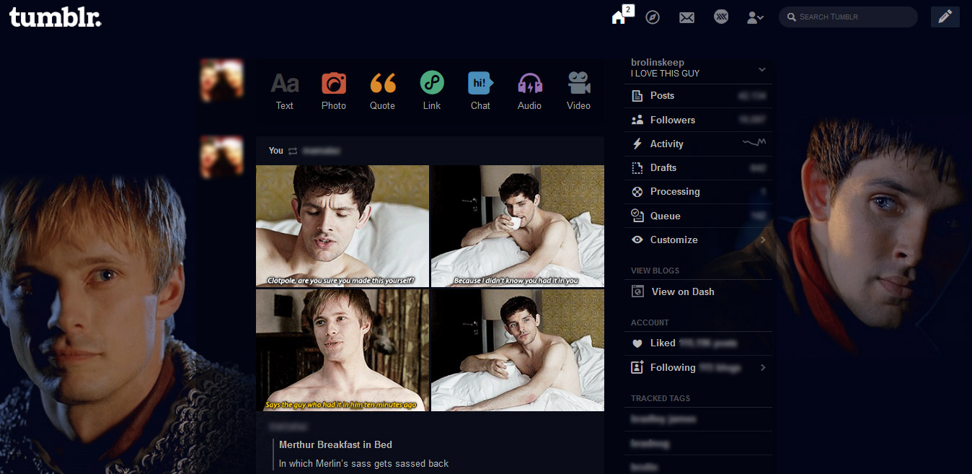Open the Explore compass icon
The height and width of the screenshot is (474, 972).
[653, 17]
